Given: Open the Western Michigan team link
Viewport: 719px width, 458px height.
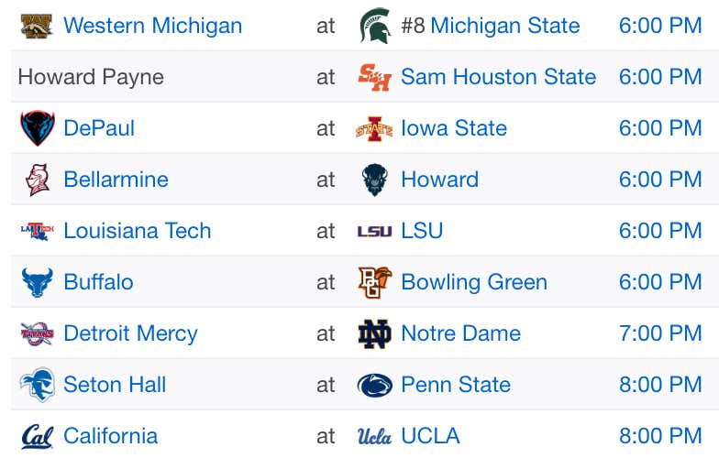Looking at the screenshot, I should tap(152, 26).
